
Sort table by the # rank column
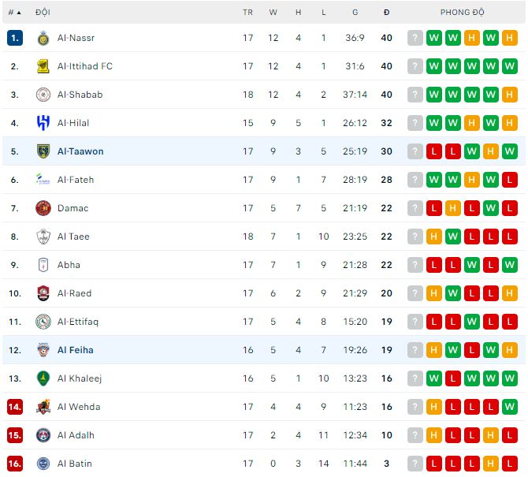pyautogui.click(x=14, y=13)
